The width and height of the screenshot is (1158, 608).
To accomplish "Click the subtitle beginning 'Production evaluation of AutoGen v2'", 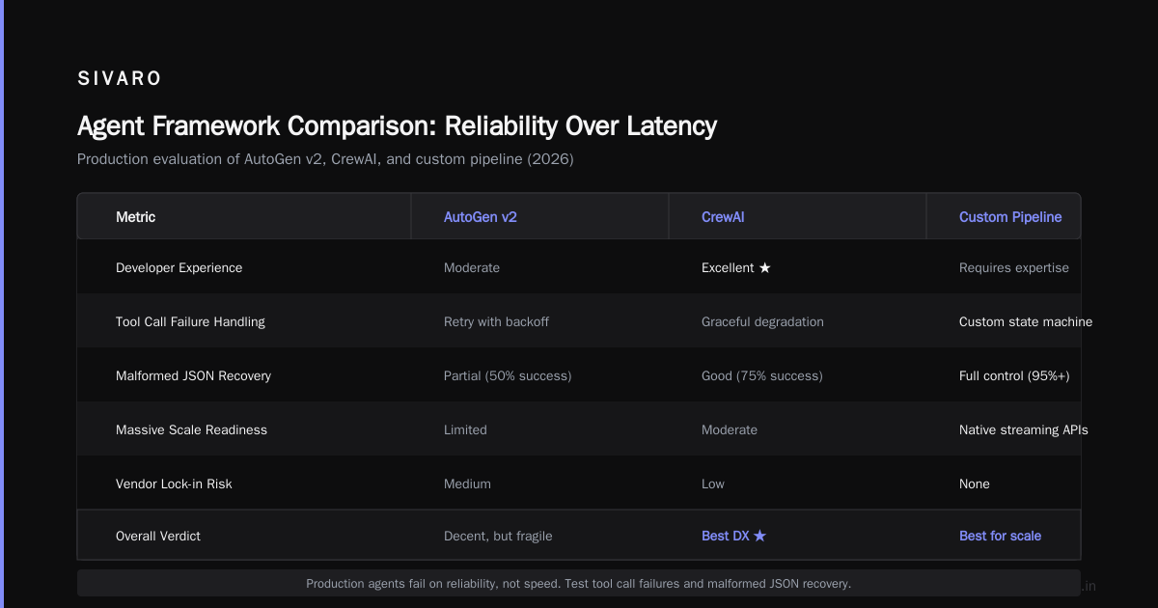I will [325, 159].
